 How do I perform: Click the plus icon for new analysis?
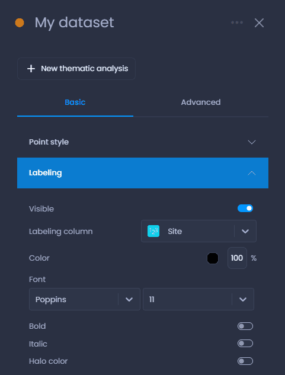31,69
